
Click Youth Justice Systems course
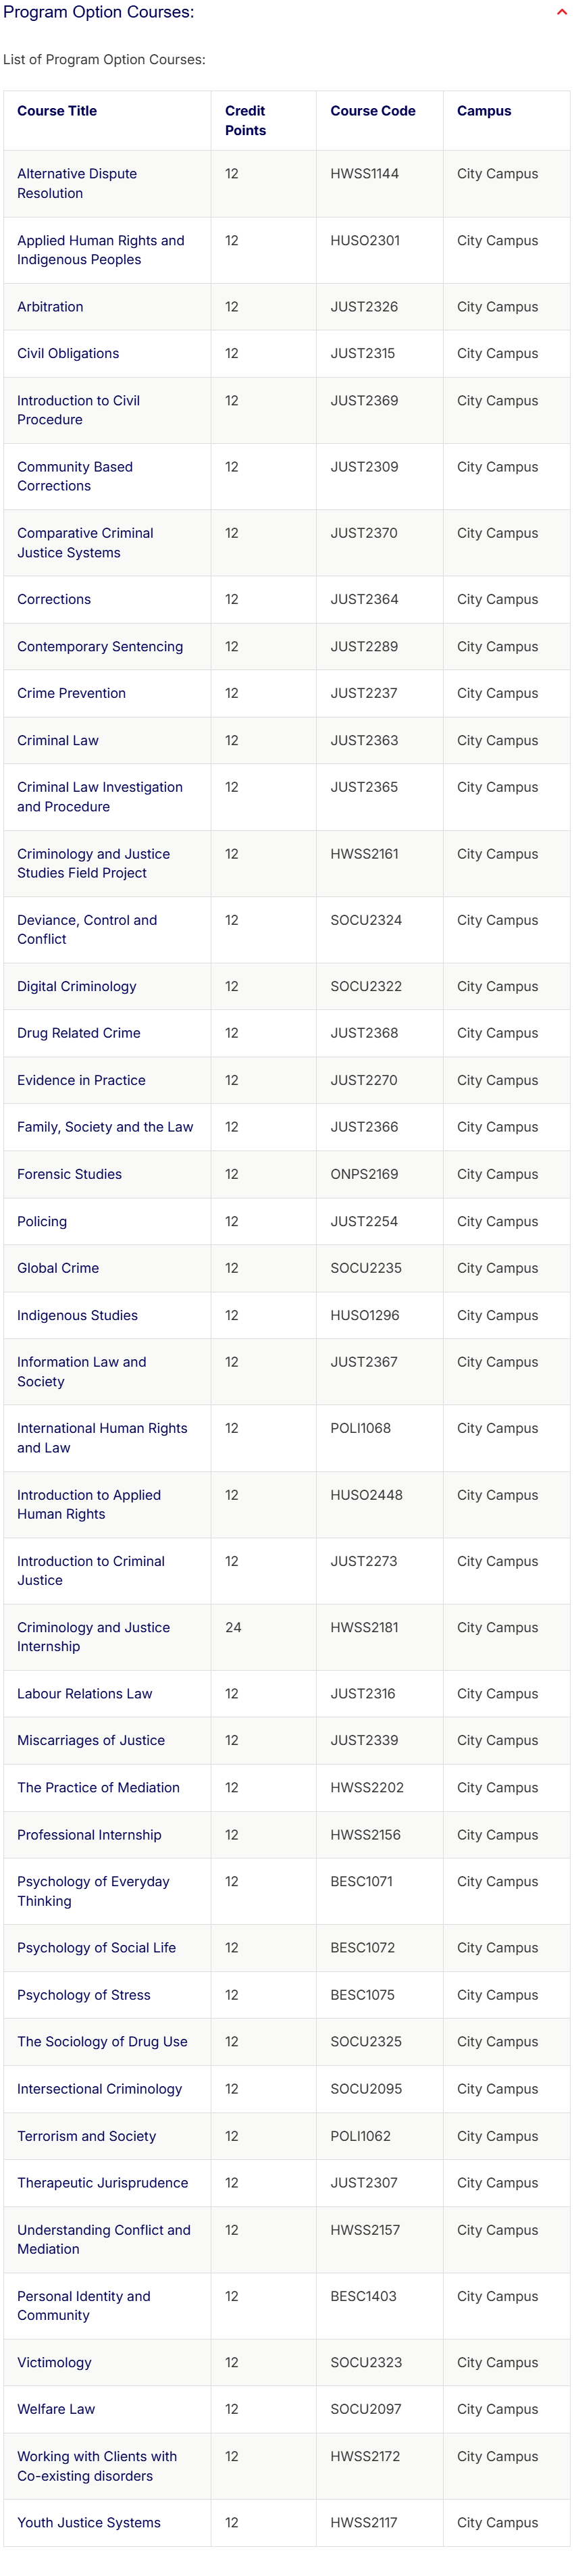point(88,2523)
